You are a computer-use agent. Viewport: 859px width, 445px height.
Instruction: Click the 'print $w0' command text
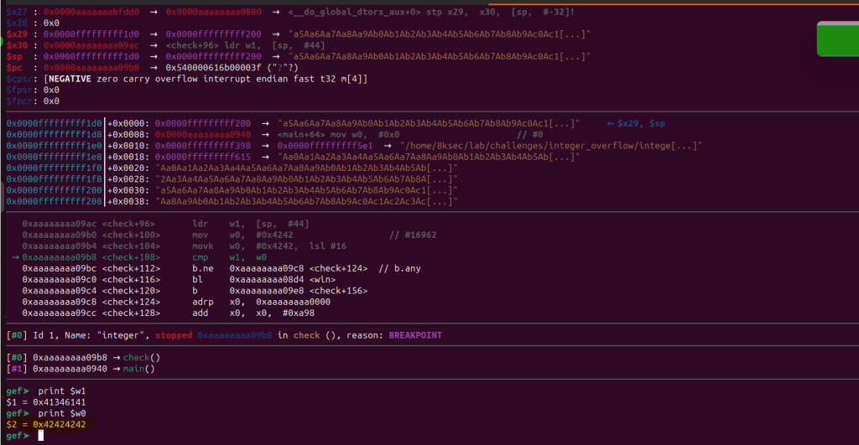(x=62, y=413)
